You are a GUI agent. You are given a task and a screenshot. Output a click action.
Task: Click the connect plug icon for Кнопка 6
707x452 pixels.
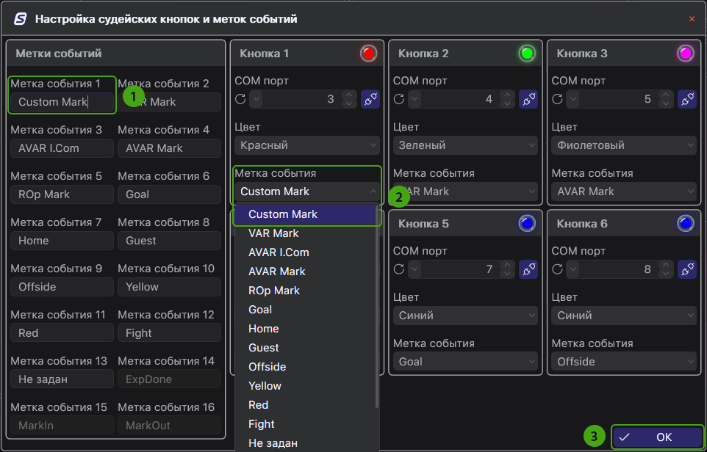[687, 269]
